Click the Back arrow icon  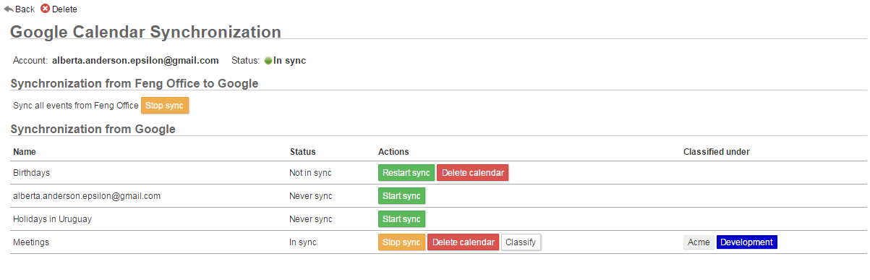9,9
